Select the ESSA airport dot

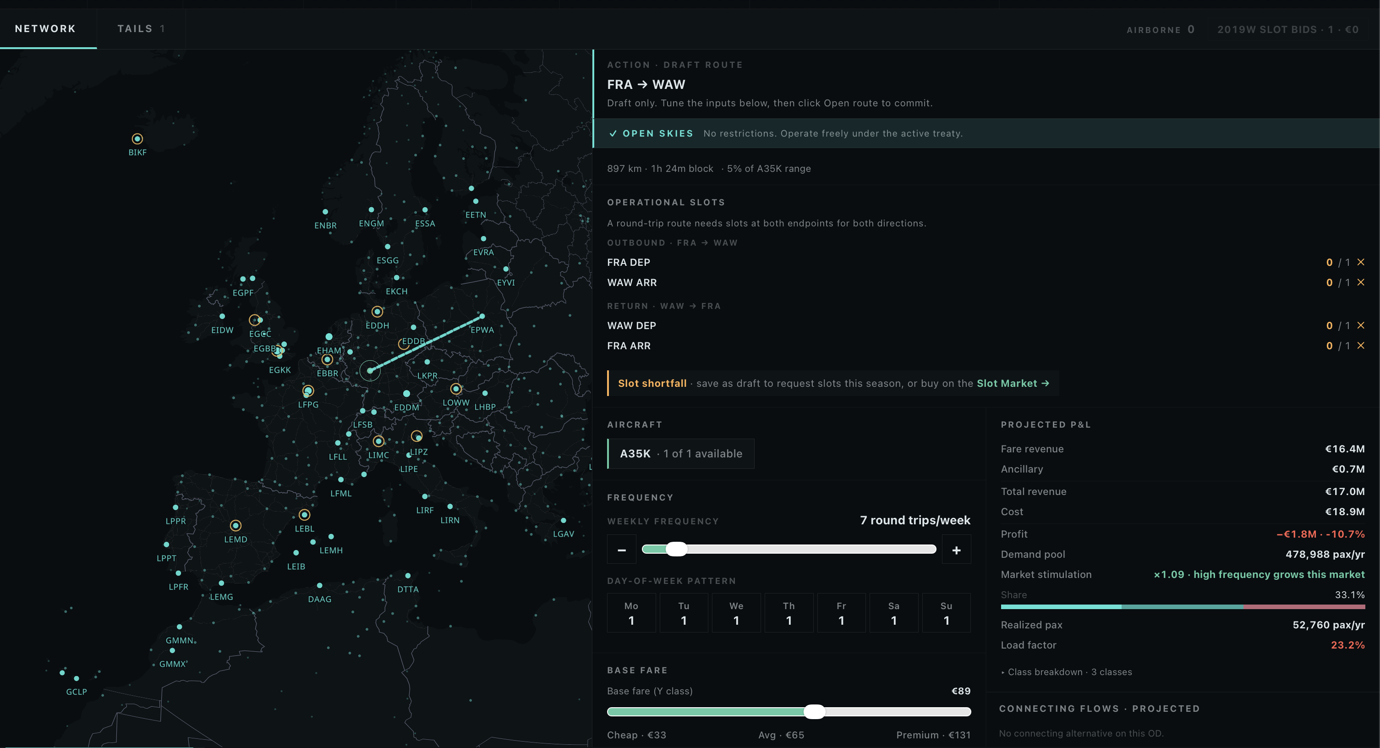click(425, 209)
